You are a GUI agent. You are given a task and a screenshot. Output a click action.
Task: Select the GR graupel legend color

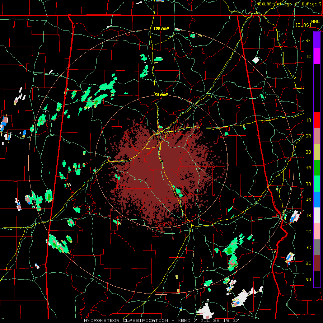click(x=317, y=136)
